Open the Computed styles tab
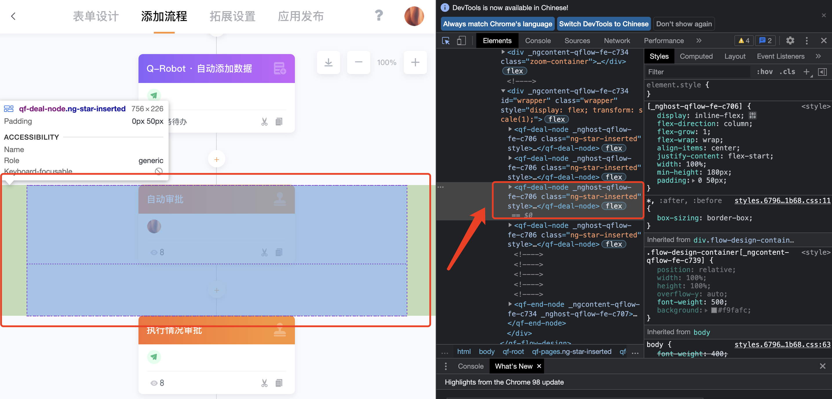 (x=696, y=56)
